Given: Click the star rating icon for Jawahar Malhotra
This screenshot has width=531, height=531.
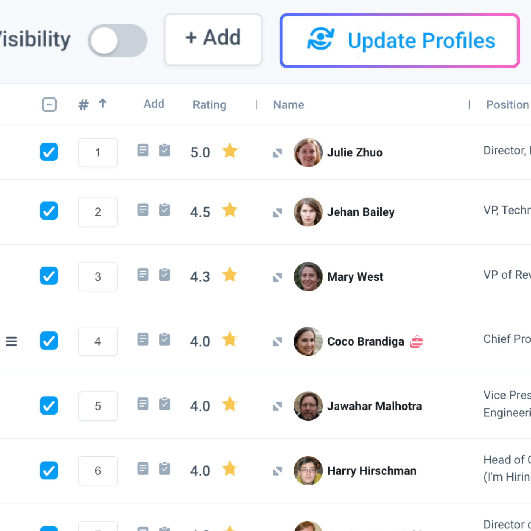Looking at the screenshot, I should pos(230,404).
